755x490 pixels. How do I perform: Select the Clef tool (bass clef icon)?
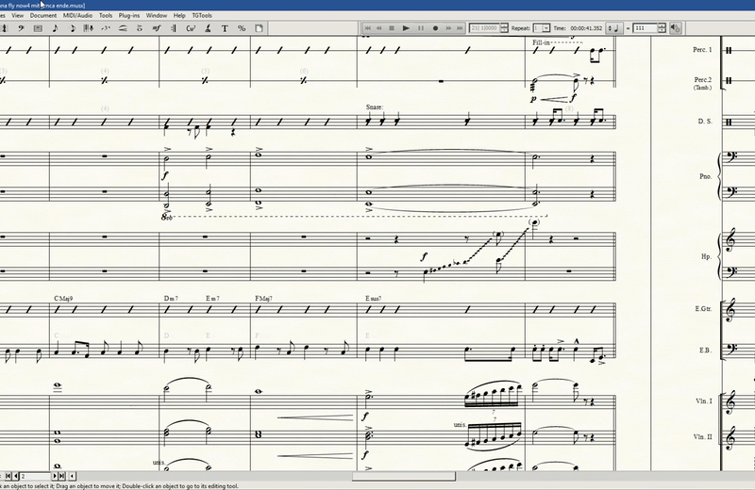click(20, 28)
